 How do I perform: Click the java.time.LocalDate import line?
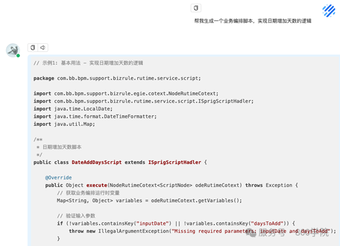pos(73,109)
